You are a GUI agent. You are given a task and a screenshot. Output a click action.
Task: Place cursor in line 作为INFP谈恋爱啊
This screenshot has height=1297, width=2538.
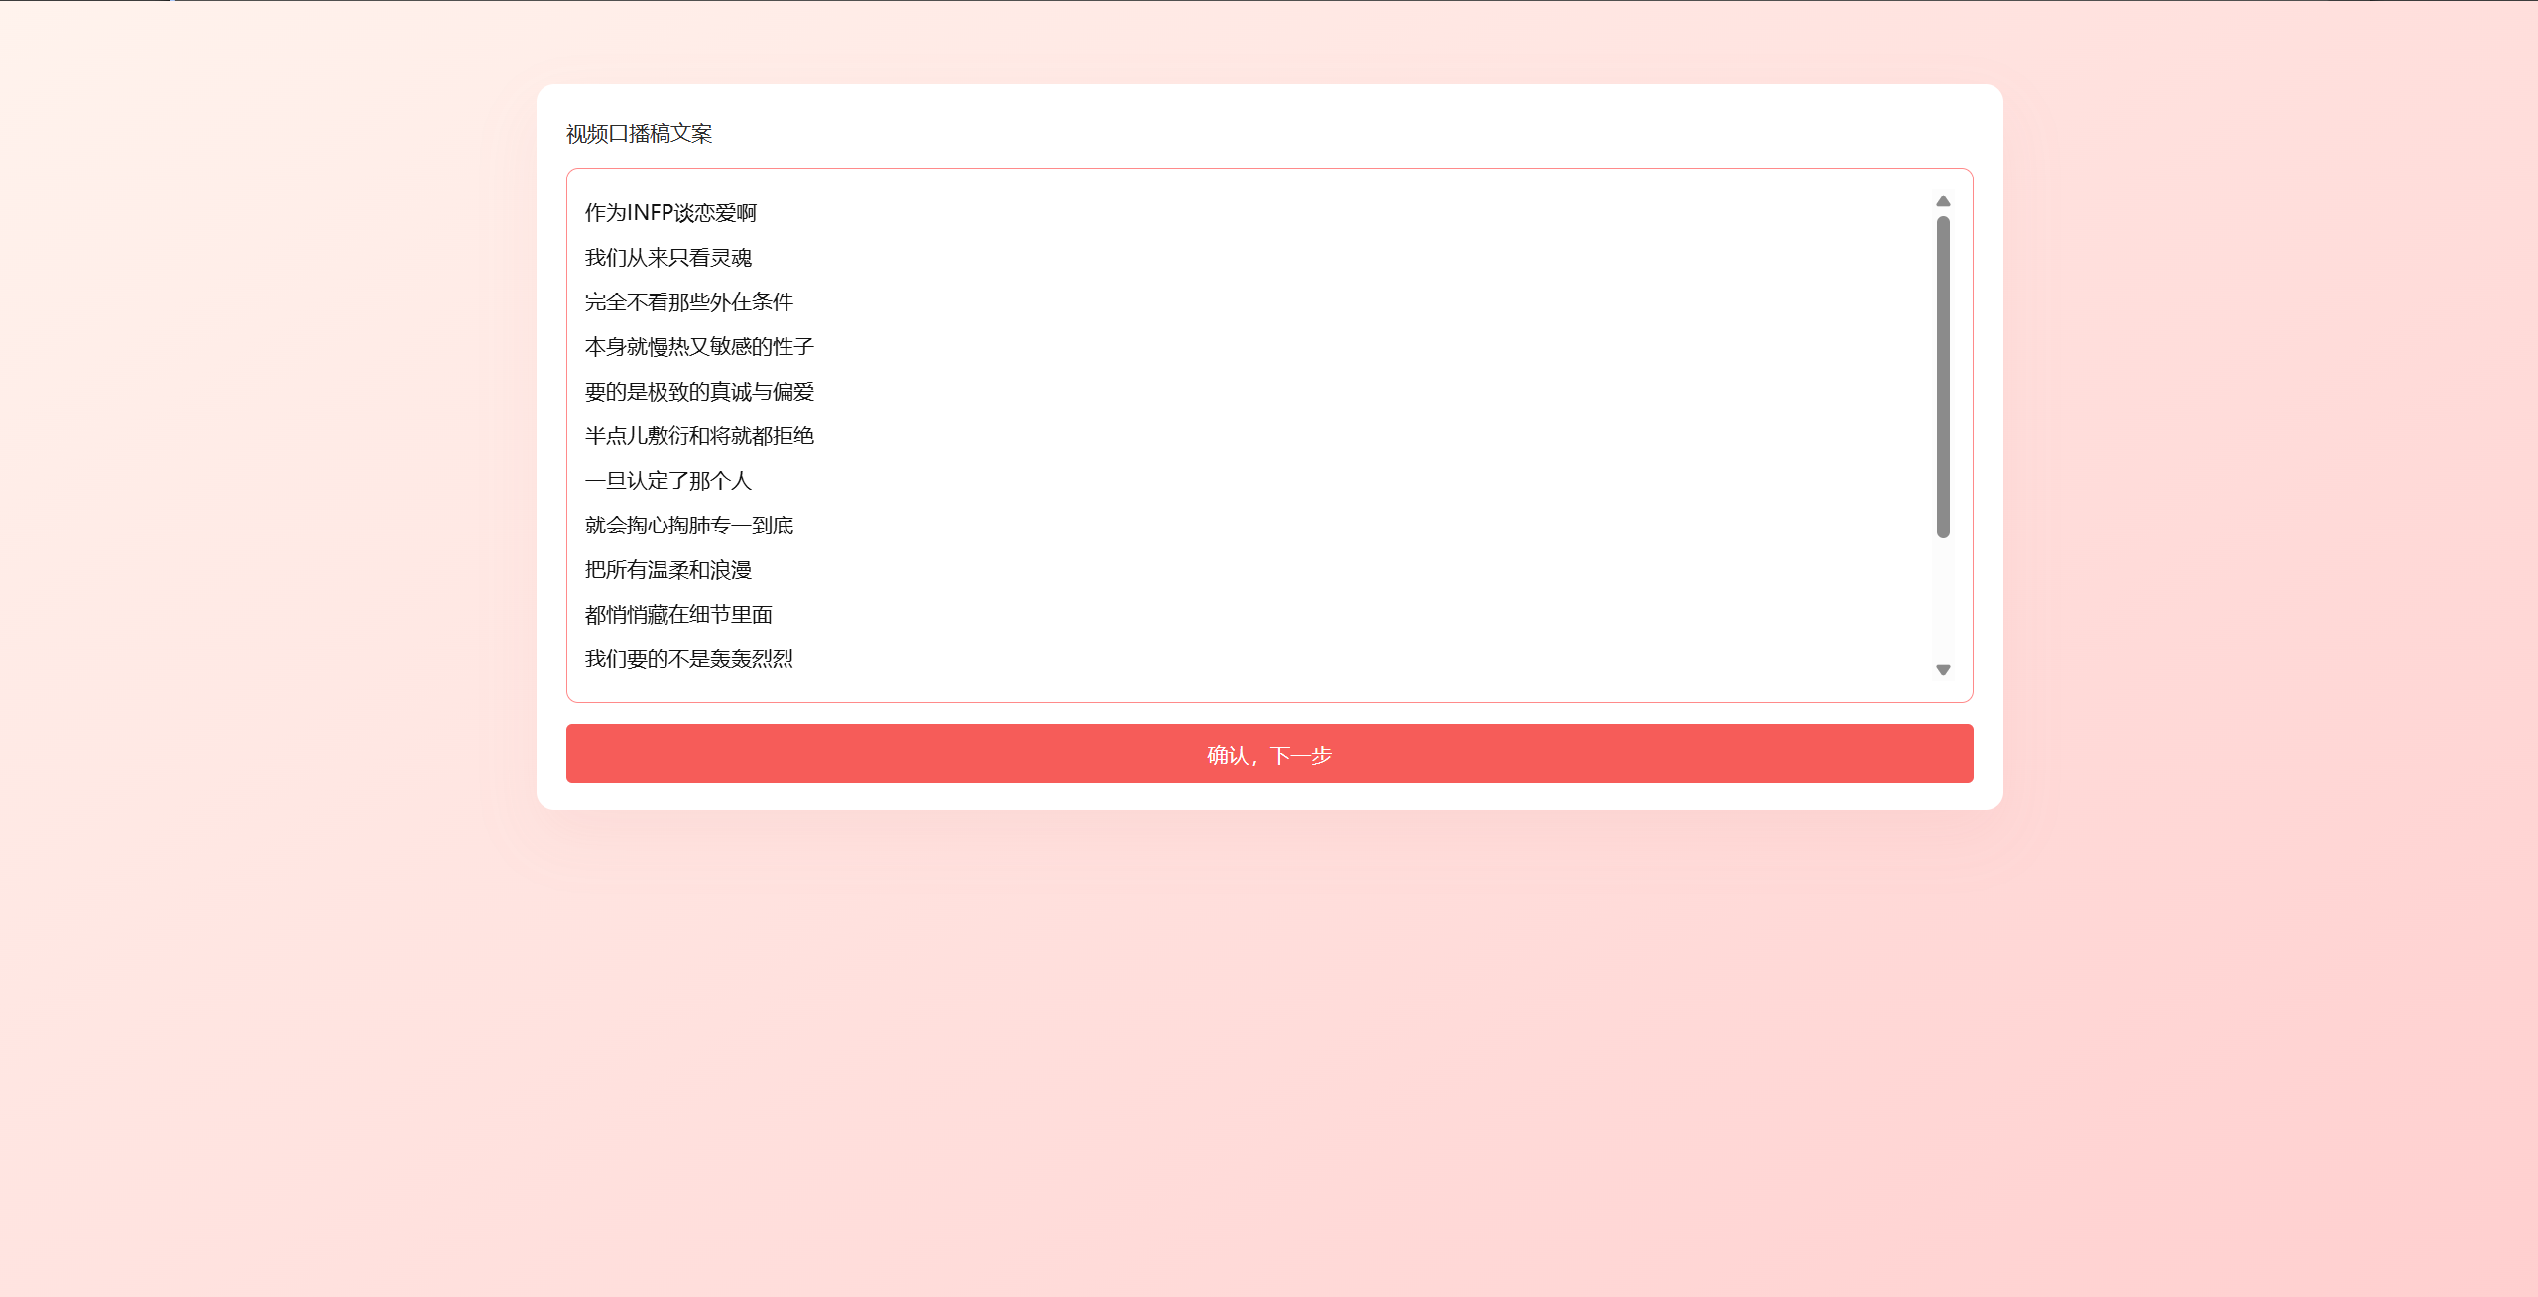pos(670,213)
